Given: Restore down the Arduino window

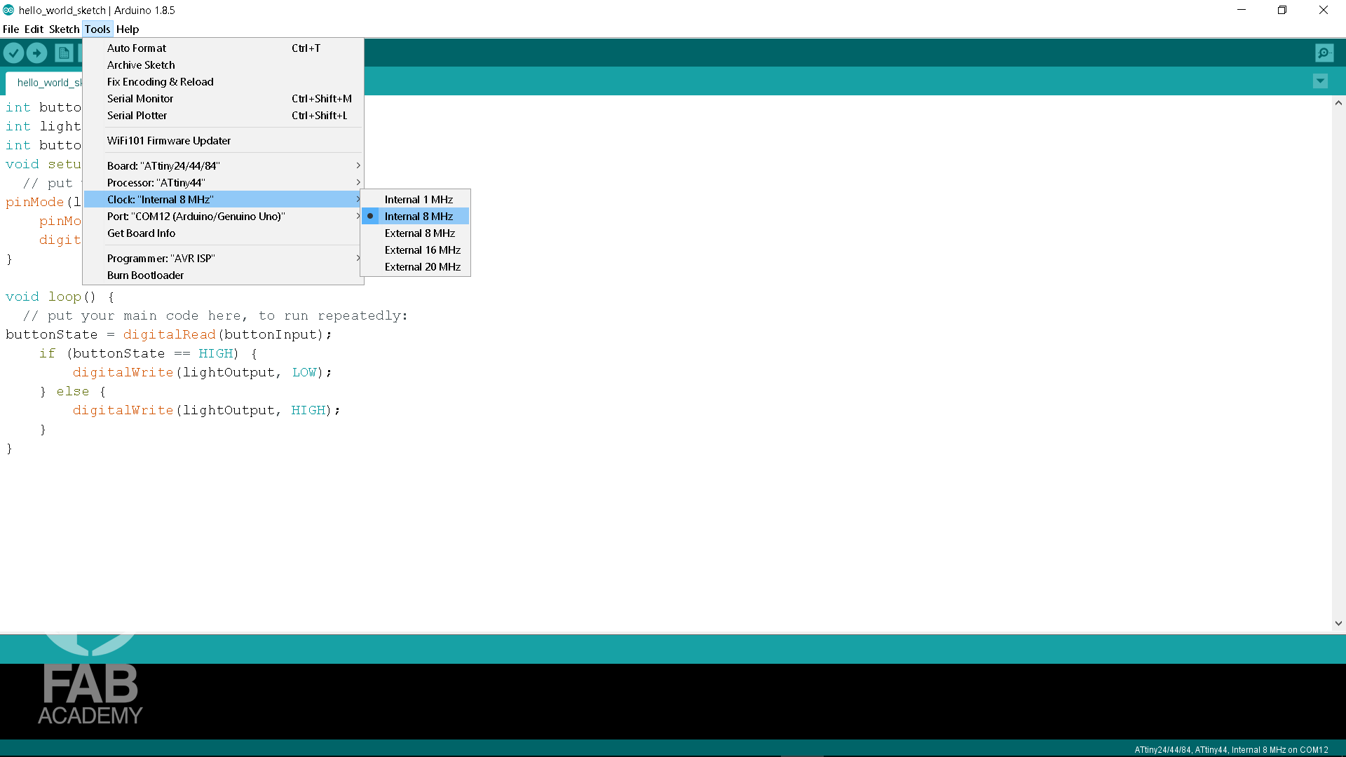Looking at the screenshot, I should [1282, 10].
